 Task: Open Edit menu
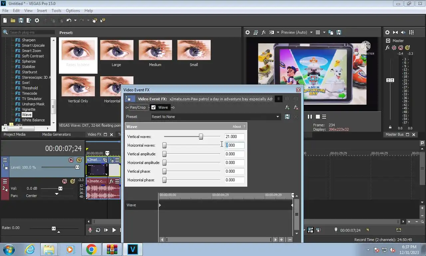tap(16, 11)
